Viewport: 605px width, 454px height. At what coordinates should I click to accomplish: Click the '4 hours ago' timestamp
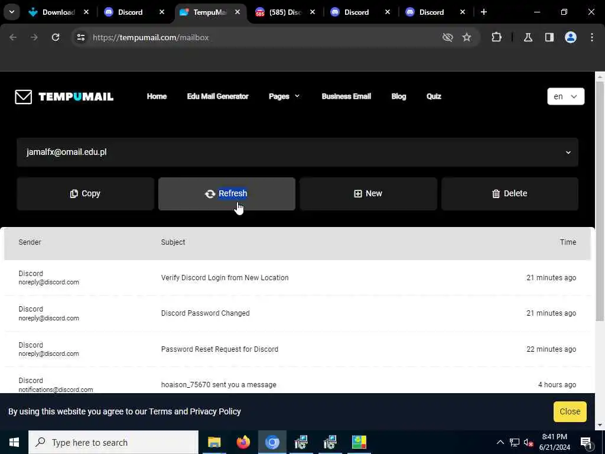557,384
